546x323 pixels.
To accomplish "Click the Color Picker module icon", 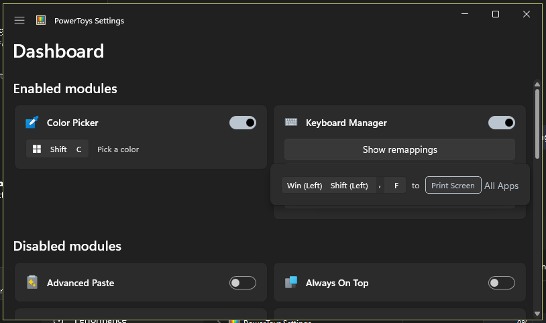I will pyautogui.click(x=32, y=123).
